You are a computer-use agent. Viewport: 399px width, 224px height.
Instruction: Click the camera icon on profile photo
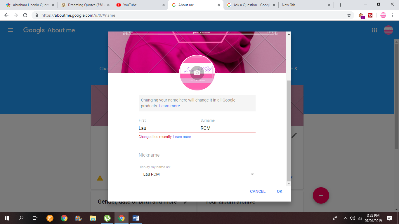197,73
